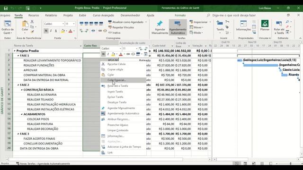The height and width of the screenshot is (170, 303).
Task: Select Atribuir Recursos... in context menu
Action: [x=123, y=119]
